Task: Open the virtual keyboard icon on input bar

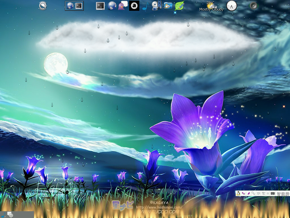Action: (x=273, y=193)
